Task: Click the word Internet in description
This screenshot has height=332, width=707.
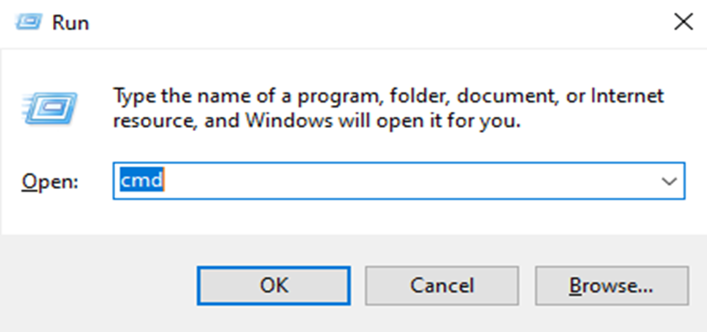Action: pyautogui.click(x=629, y=97)
